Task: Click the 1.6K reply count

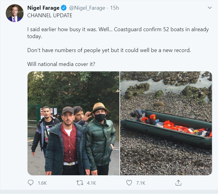Action: click(42, 183)
